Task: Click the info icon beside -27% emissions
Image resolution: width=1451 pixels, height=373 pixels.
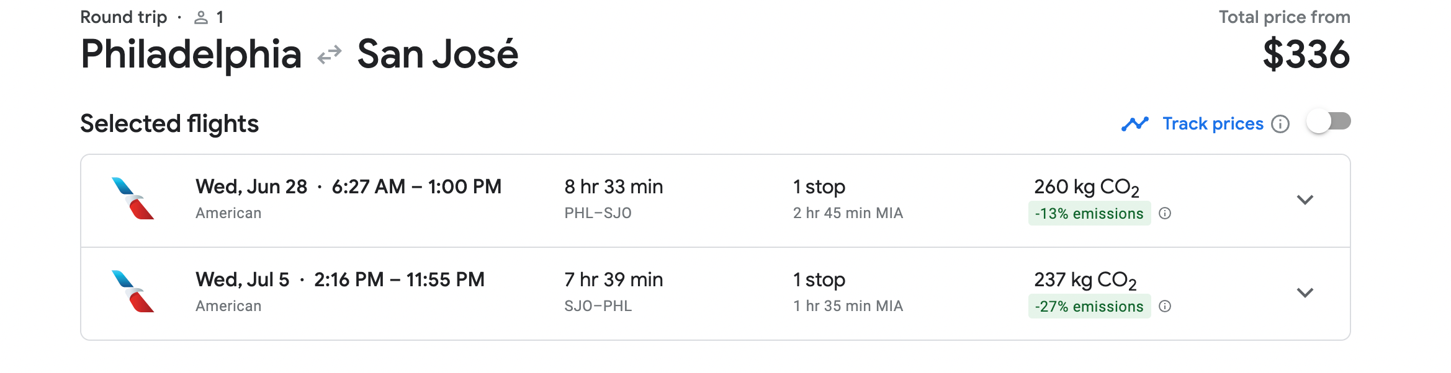Action: coord(1166,306)
